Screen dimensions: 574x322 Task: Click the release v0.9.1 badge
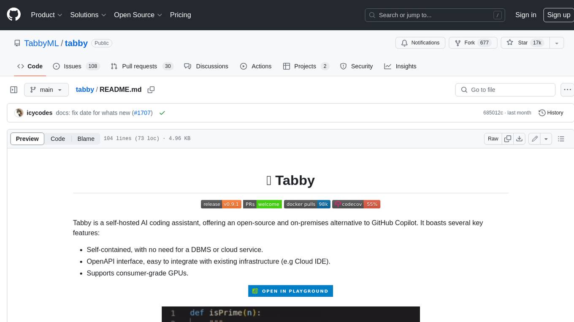[221, 204]
